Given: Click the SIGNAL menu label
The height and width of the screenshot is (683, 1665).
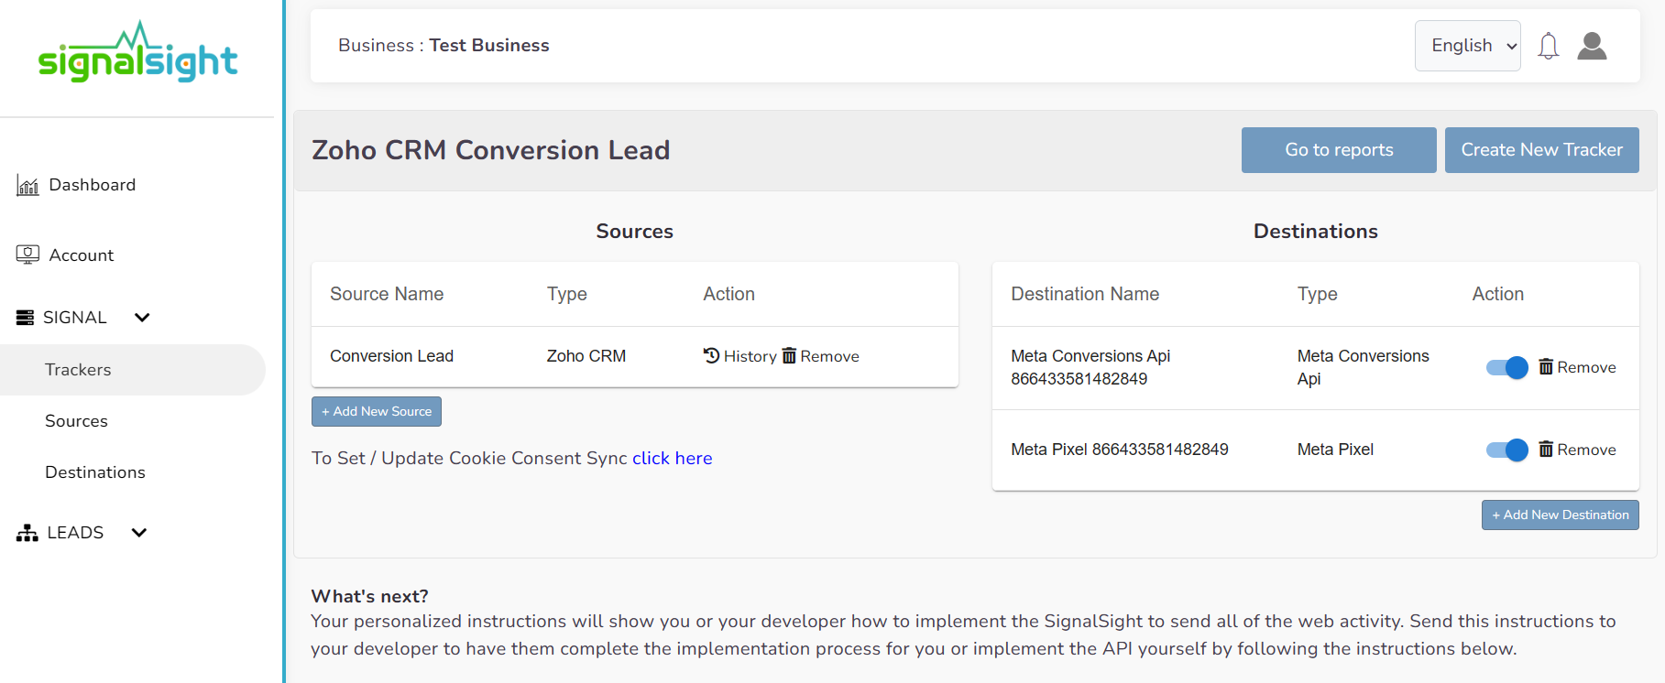Looking at the screenshot, I should [x=75, y=318].
